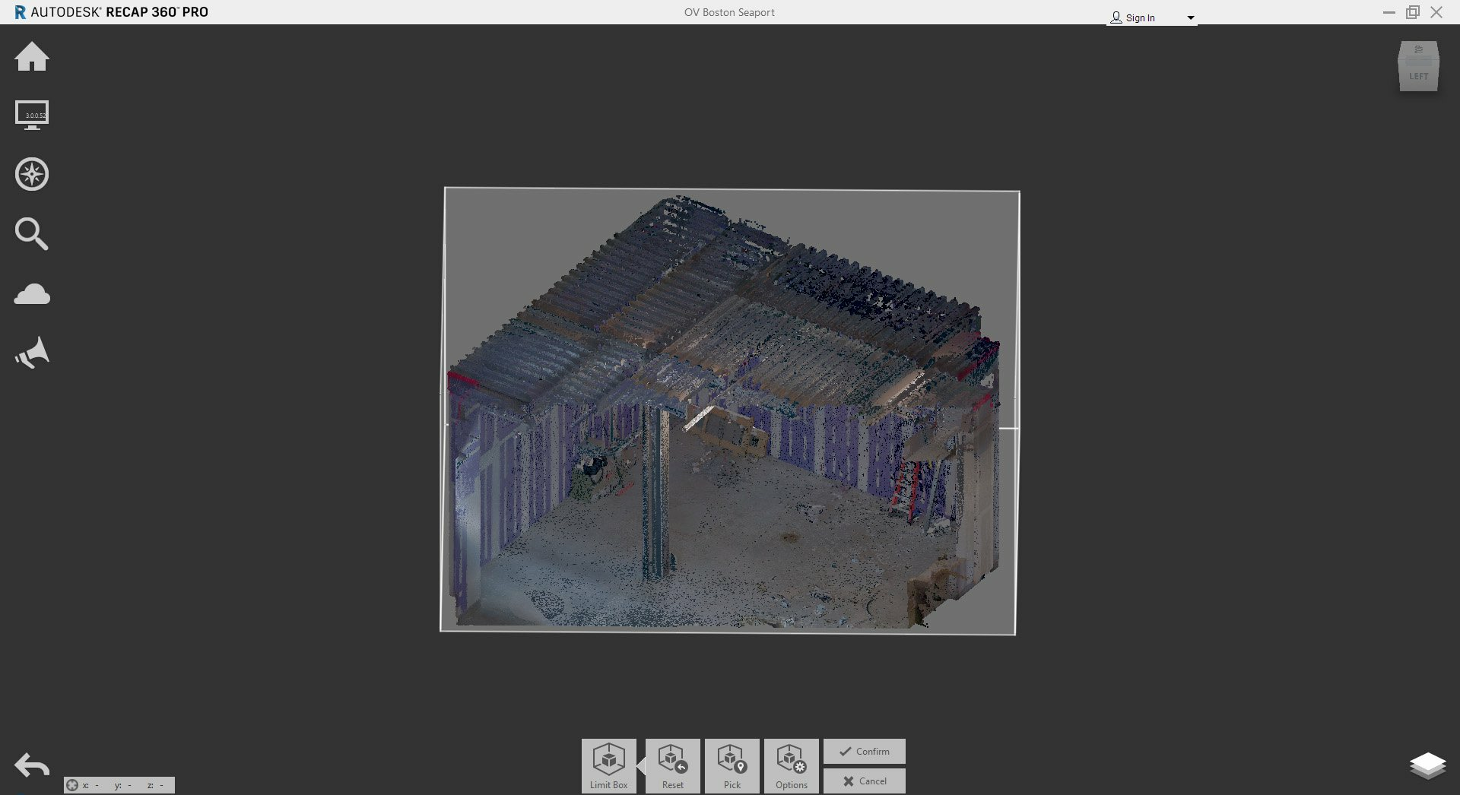Viewport: 1460px width, 795px height.
Task: Open the Project Navigator layers icon
Action: click(x=1427, y=765)
